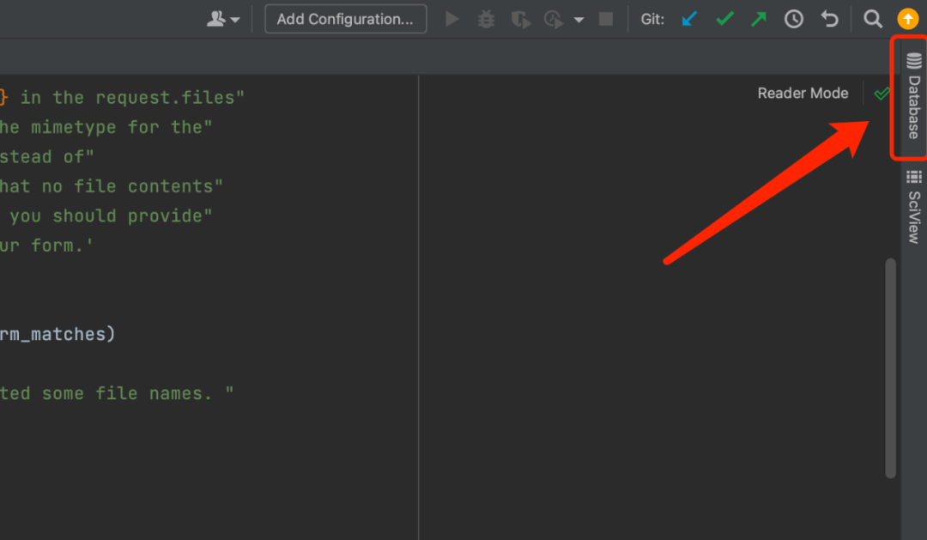Image resolution: width=927 pixels, height=540 pixels.
Task: Switch to the SciView tool window tab
Action: pos(910,206)
